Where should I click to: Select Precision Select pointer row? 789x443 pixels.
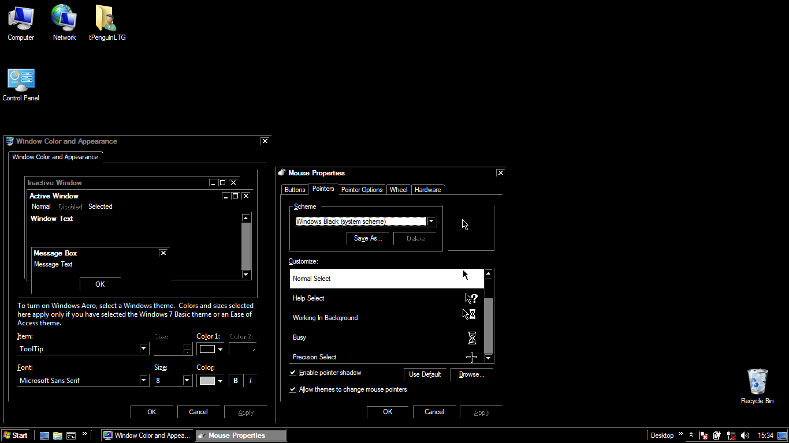coord(386,356)
